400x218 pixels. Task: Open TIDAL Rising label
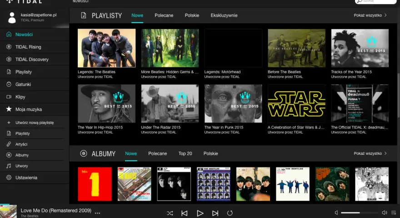tap(28, 47)
